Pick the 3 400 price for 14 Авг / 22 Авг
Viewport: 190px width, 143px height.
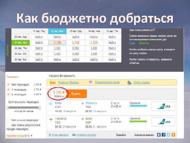(94, 48)
